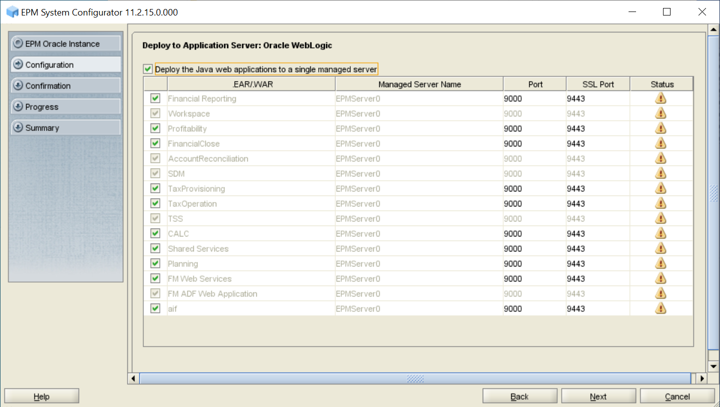Go Back to the previous page
720x407 pixels.
(520, 396)
